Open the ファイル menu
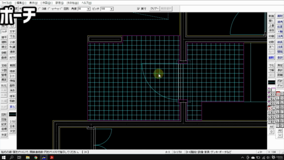This screenshot has height=160, width=284. tap(7, 3)
